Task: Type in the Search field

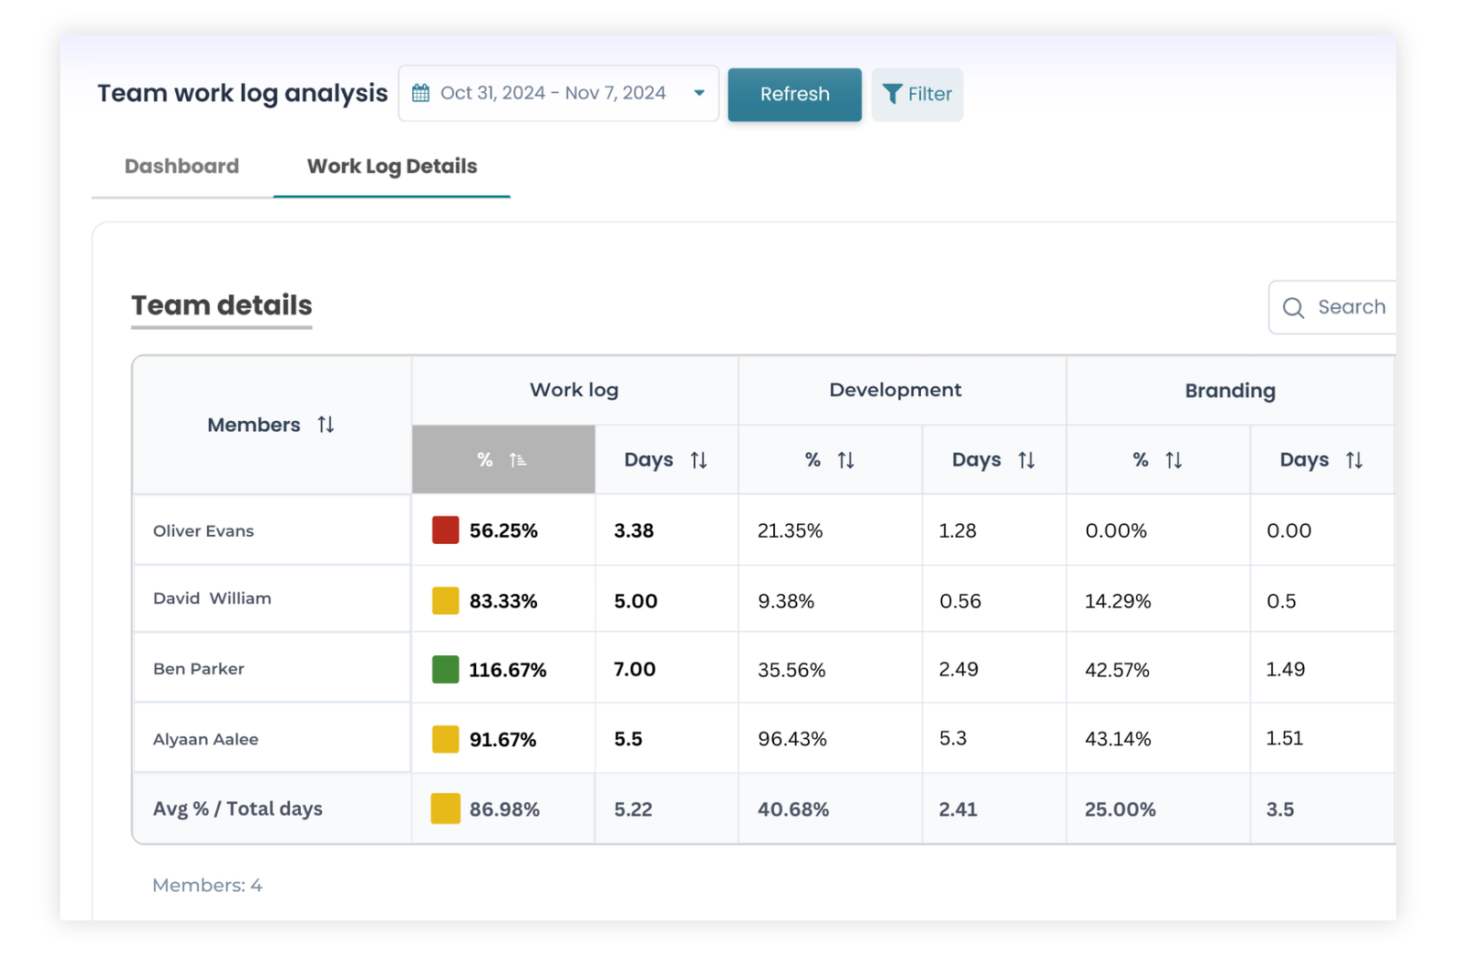Action: click(1350, 308)
